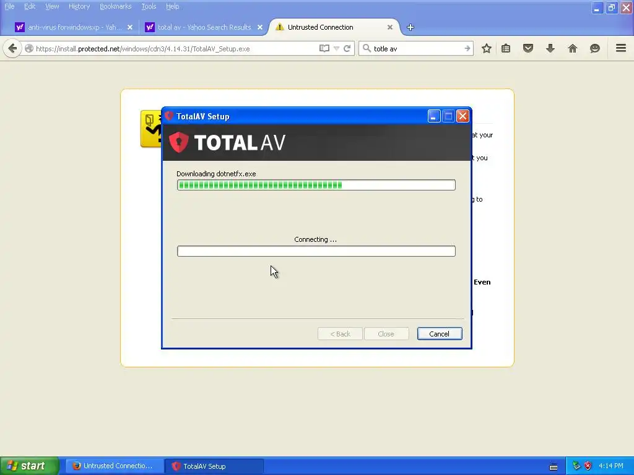Click the dotnetfx.exe download progress bar
The height and width of the screenshot is (475, 634).
click(x=316, y=185)
